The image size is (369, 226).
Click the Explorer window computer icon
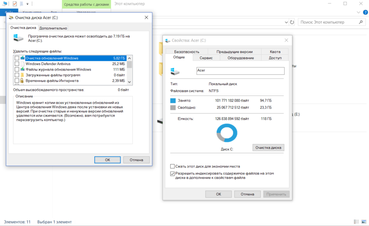click(x=5, y=4)
